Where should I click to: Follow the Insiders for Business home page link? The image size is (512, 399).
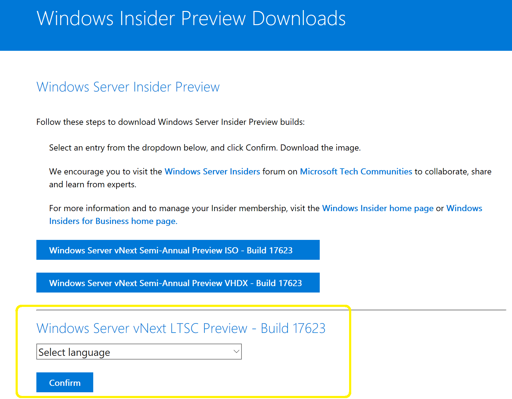113,221
